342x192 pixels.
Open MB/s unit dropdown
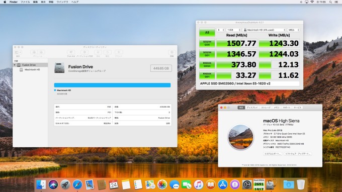[294, 30]
